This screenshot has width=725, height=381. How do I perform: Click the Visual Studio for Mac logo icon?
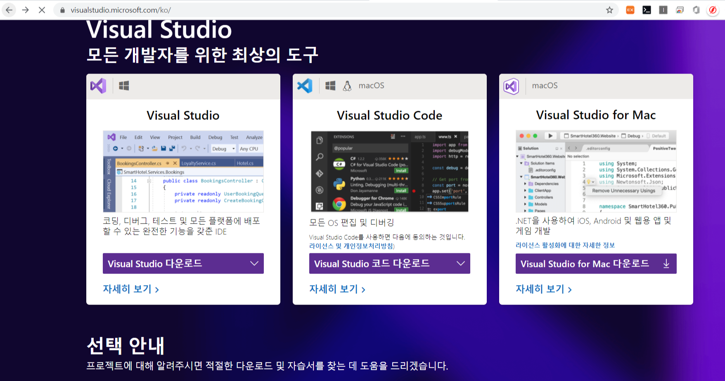pos(511,86)
